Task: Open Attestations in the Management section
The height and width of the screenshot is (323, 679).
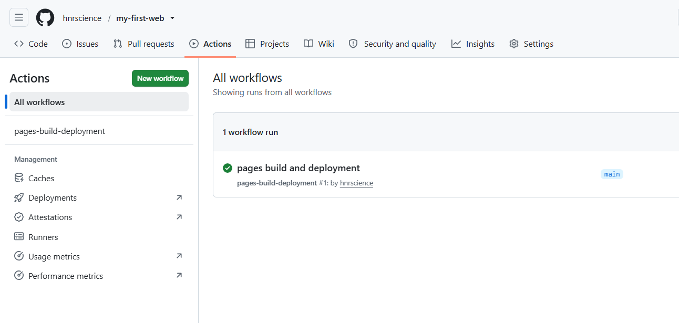Action: point(99,217)
